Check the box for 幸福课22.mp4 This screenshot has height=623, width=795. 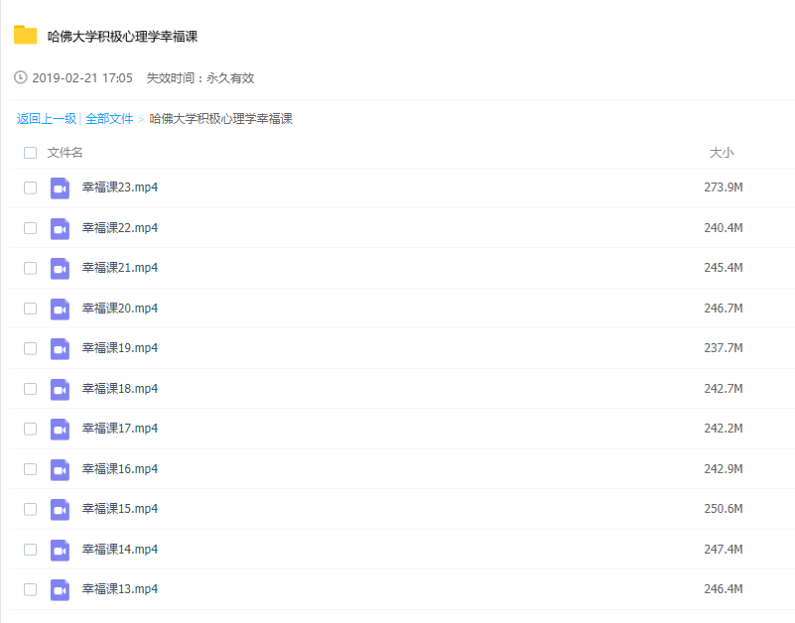pyautogui.click(x=31, y=228)
